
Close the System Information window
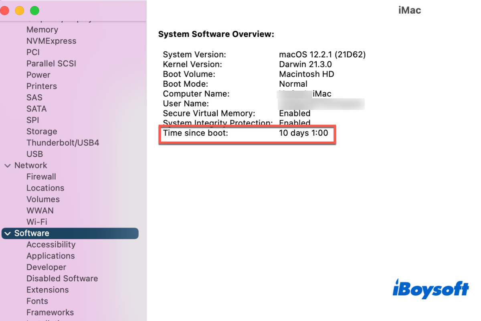click(x=4, y=10)
